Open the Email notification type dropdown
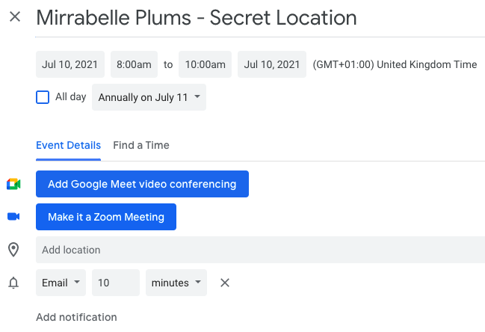The width and height of the screenshot is (485, 332). pyautogui.click(x=61, y=283)
